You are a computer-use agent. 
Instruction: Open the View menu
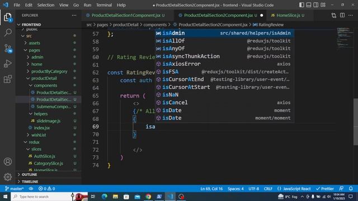click(x=64, y=5)
